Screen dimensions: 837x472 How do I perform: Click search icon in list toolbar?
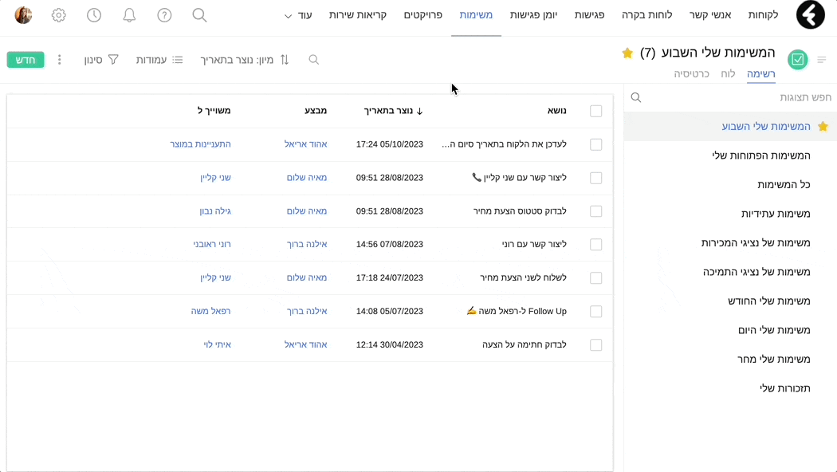pyautogui.click(x=314, y=60)
